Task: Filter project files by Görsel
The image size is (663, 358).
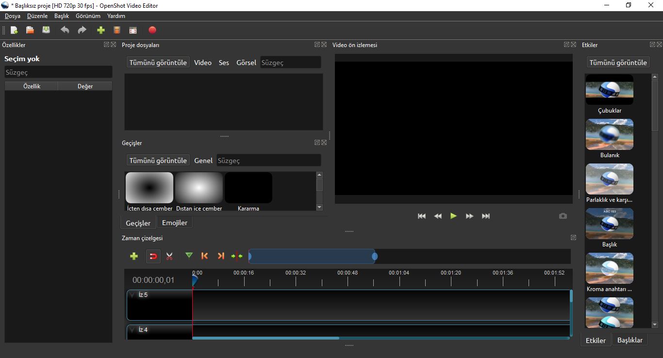Action: pos(246,63)
